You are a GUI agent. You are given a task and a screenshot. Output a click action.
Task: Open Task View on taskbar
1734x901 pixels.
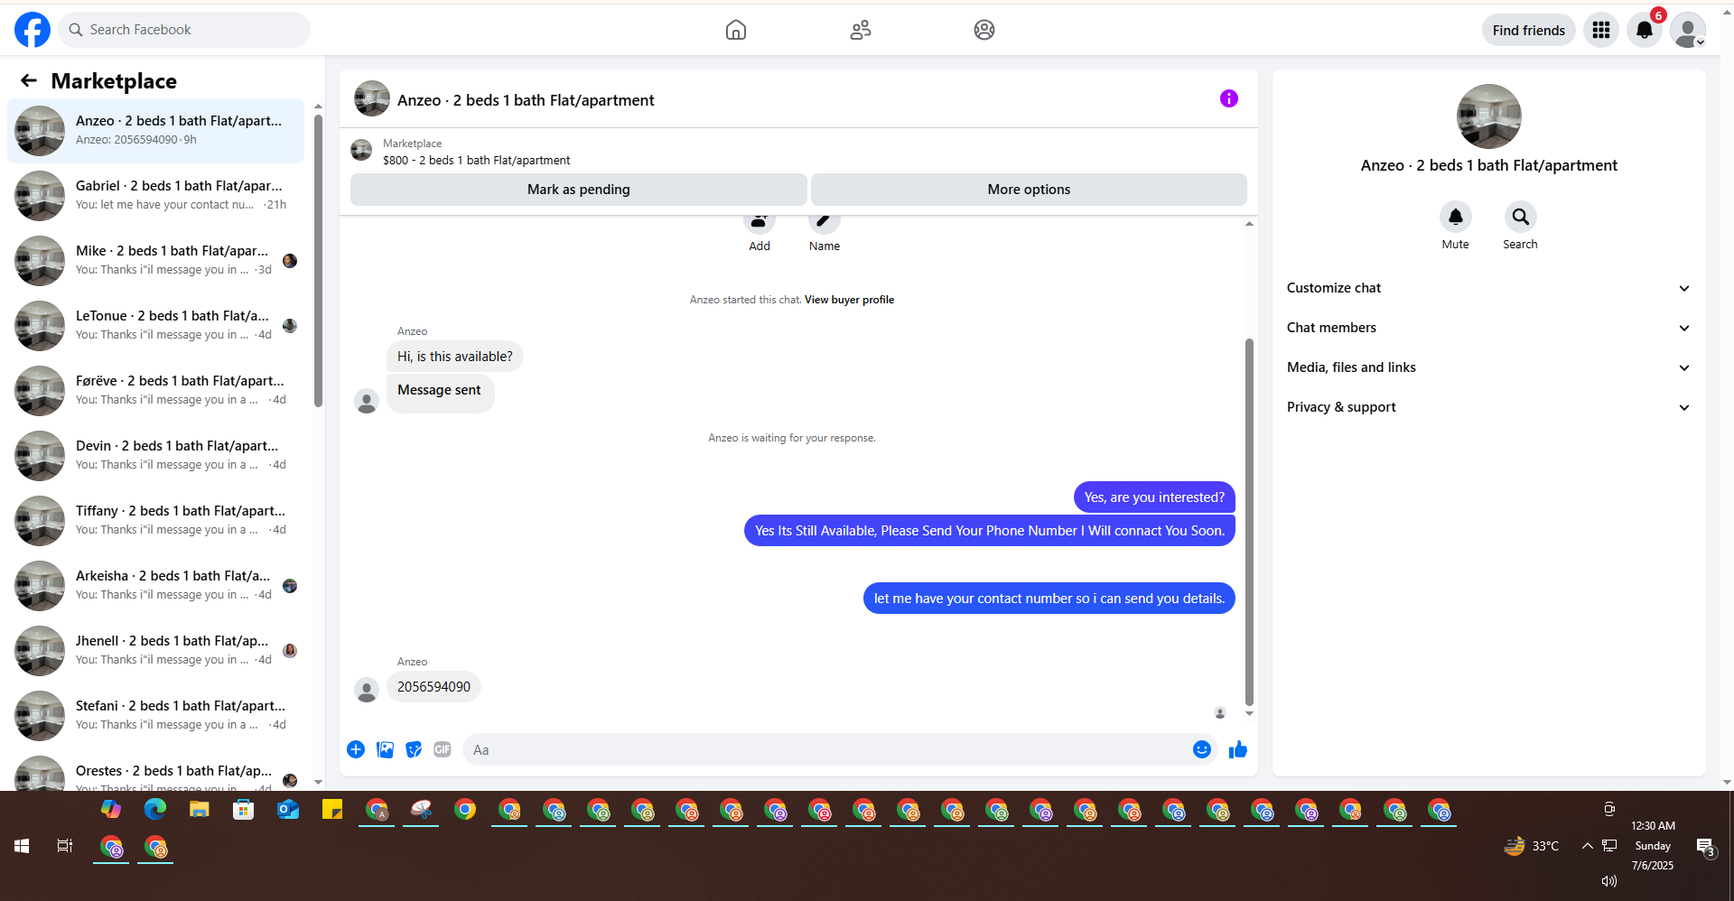65,846
